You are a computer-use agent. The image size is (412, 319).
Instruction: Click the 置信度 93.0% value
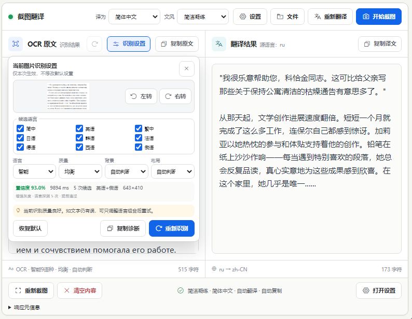coord(31,188)
